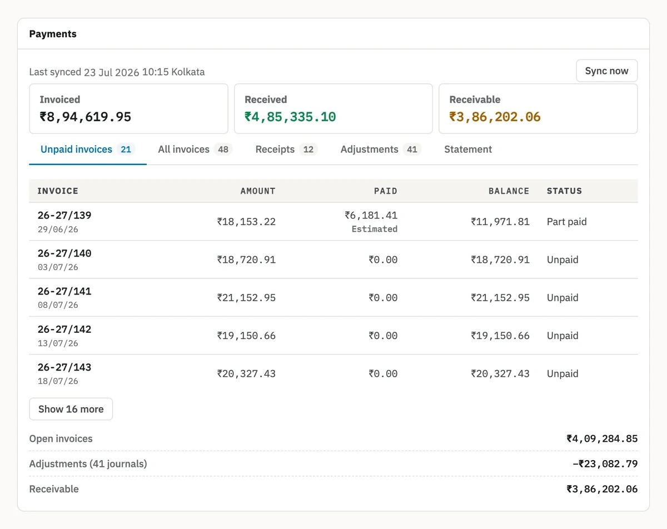Click the Unpaid status of invoice 26-27/142
This screenshot has width=667, height=529.
pos(563,336)
